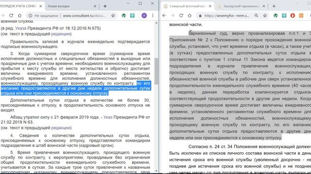Go to home page in right browser
The width and height of the screenshot is (311, 174).
pyautogui.click(x=190, y=15)
